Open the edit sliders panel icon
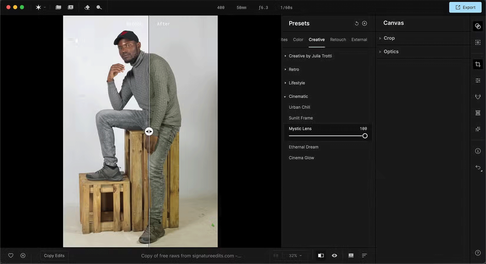Screen dimensions: 486x264 [478, 80]
